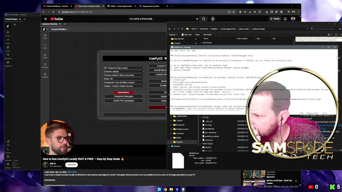Open Notepad Edit menu

[x=176, y=51]
